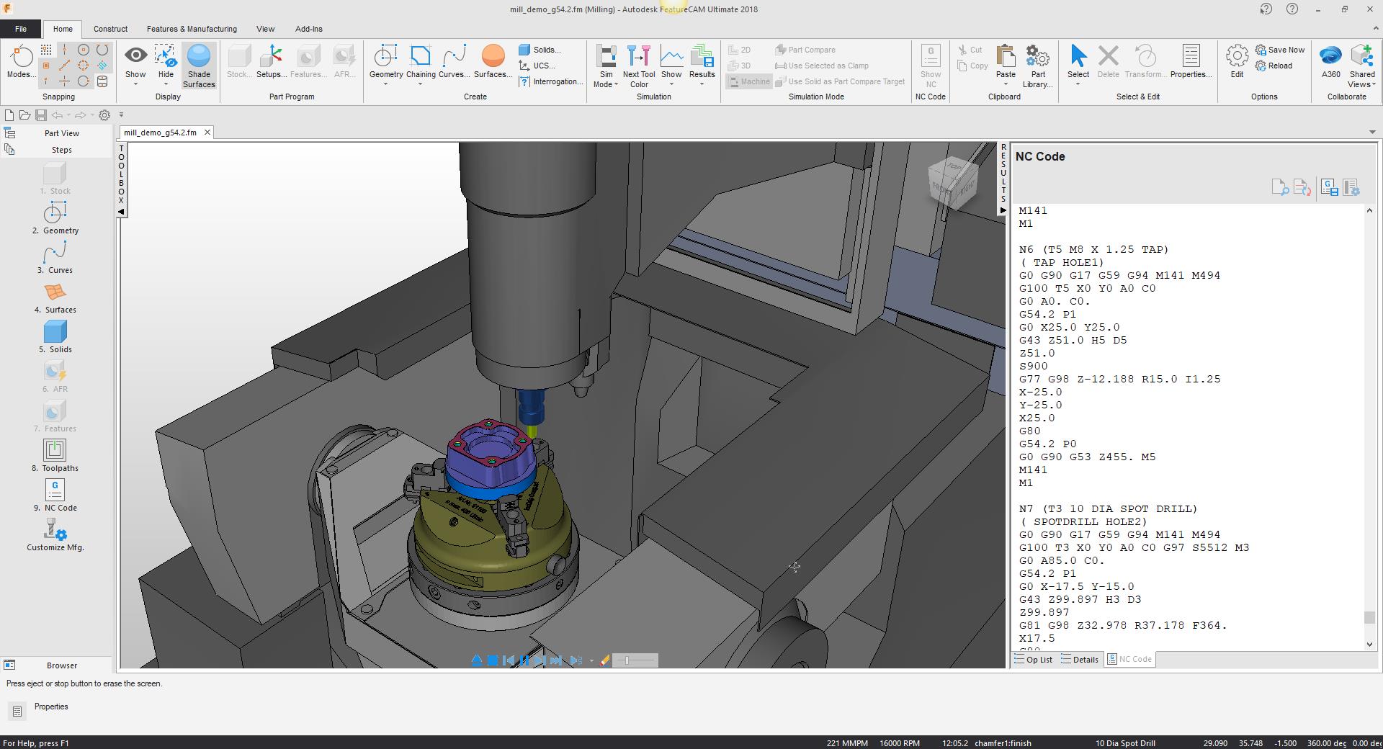
Task: Open the Select tool dropdown
Action: (1078, 66)
